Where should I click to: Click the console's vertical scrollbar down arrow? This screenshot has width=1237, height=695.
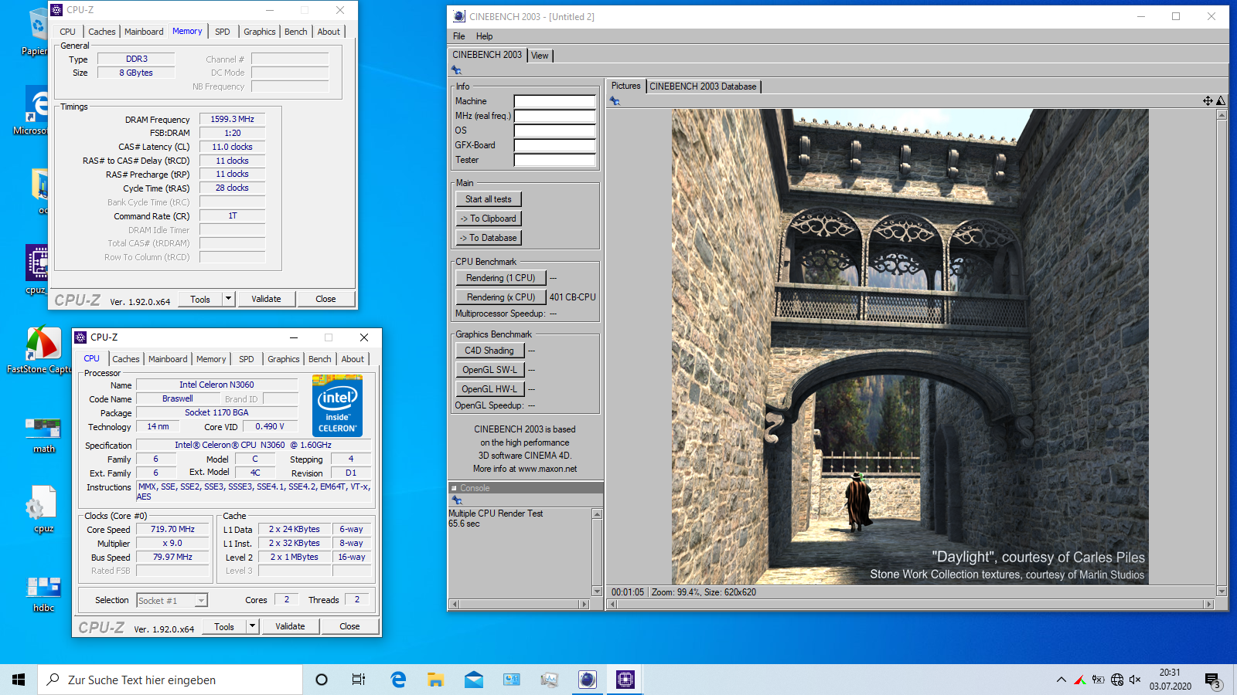[x=597, y=592]
